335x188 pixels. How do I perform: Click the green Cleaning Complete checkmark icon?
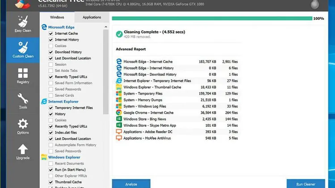pos(119,34)
